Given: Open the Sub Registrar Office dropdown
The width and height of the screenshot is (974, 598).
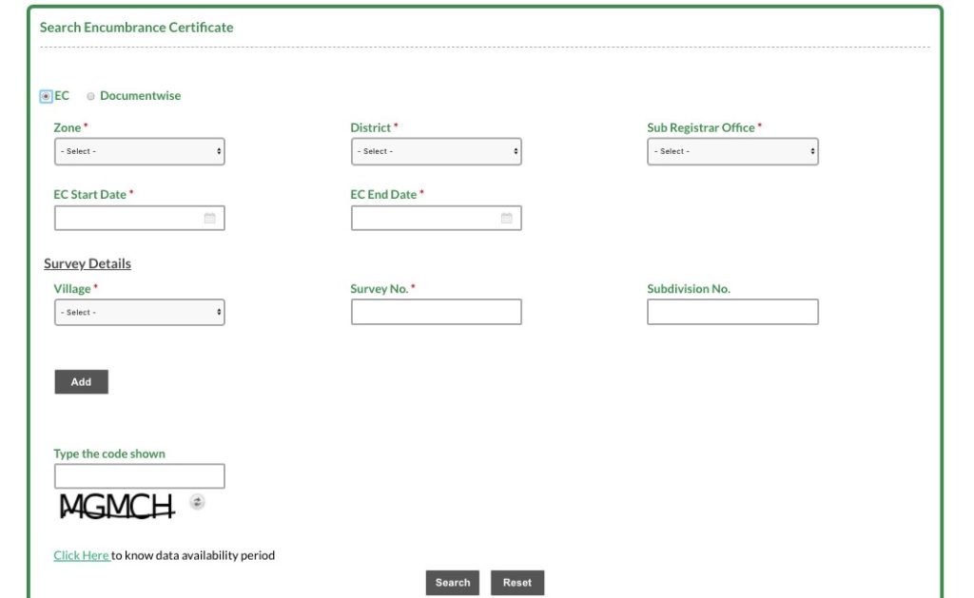Looking at the screenshot, I should [732, 151].
